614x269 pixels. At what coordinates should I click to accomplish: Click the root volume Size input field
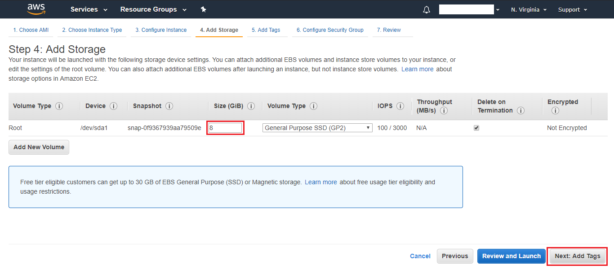pos(225,128)
